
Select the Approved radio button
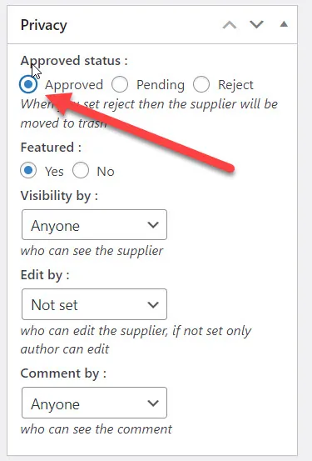[x=28, y=84]
